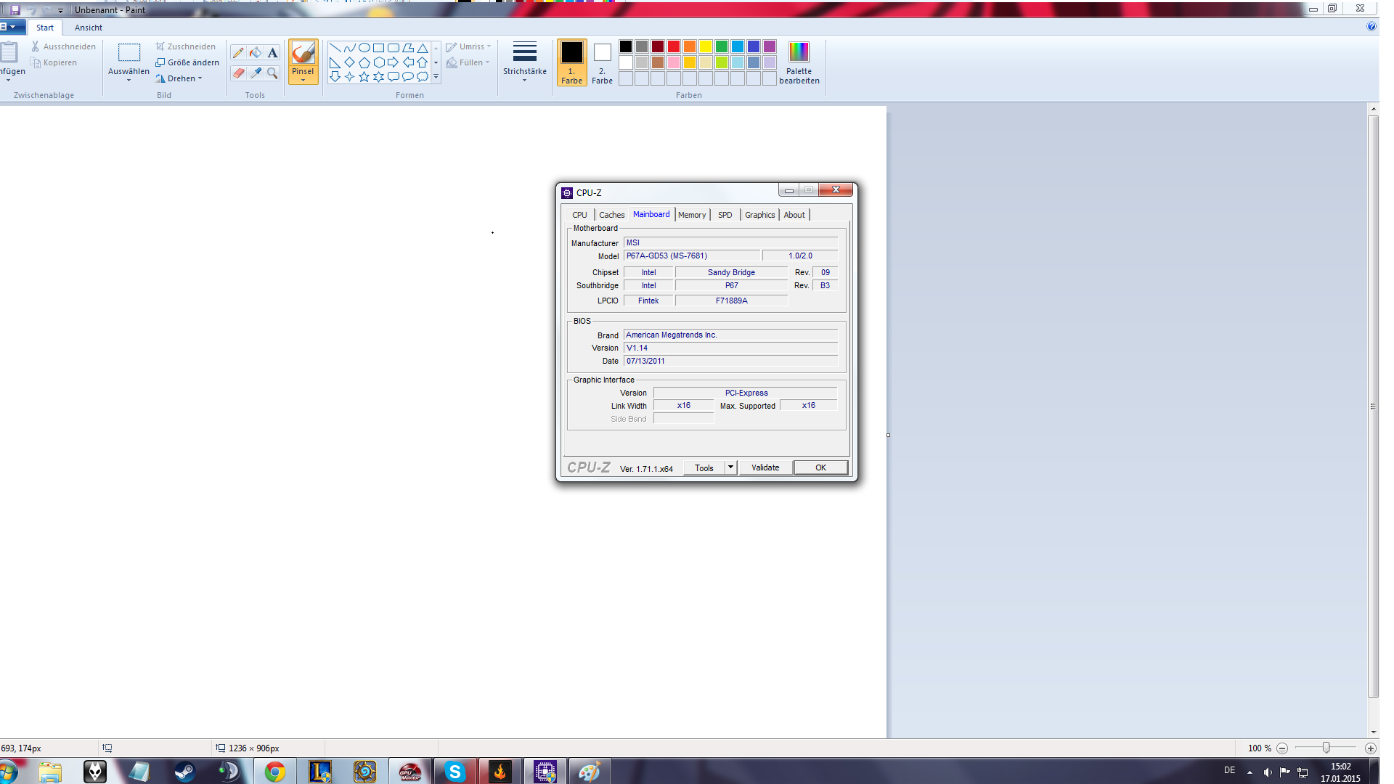The image size is (1394, 784).
Task: Click the Größe ändern resize icon
Action: [x=160, y=62]
